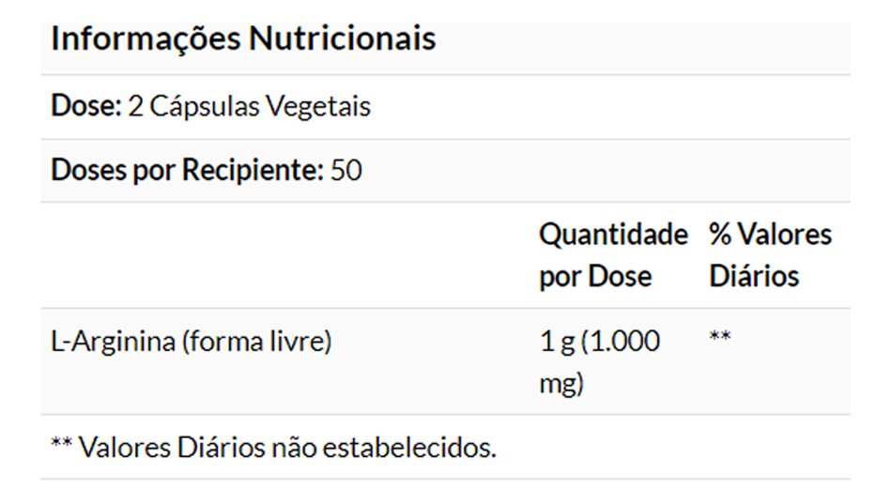Click the word Quantidade in column header

(x=613, y=235)
